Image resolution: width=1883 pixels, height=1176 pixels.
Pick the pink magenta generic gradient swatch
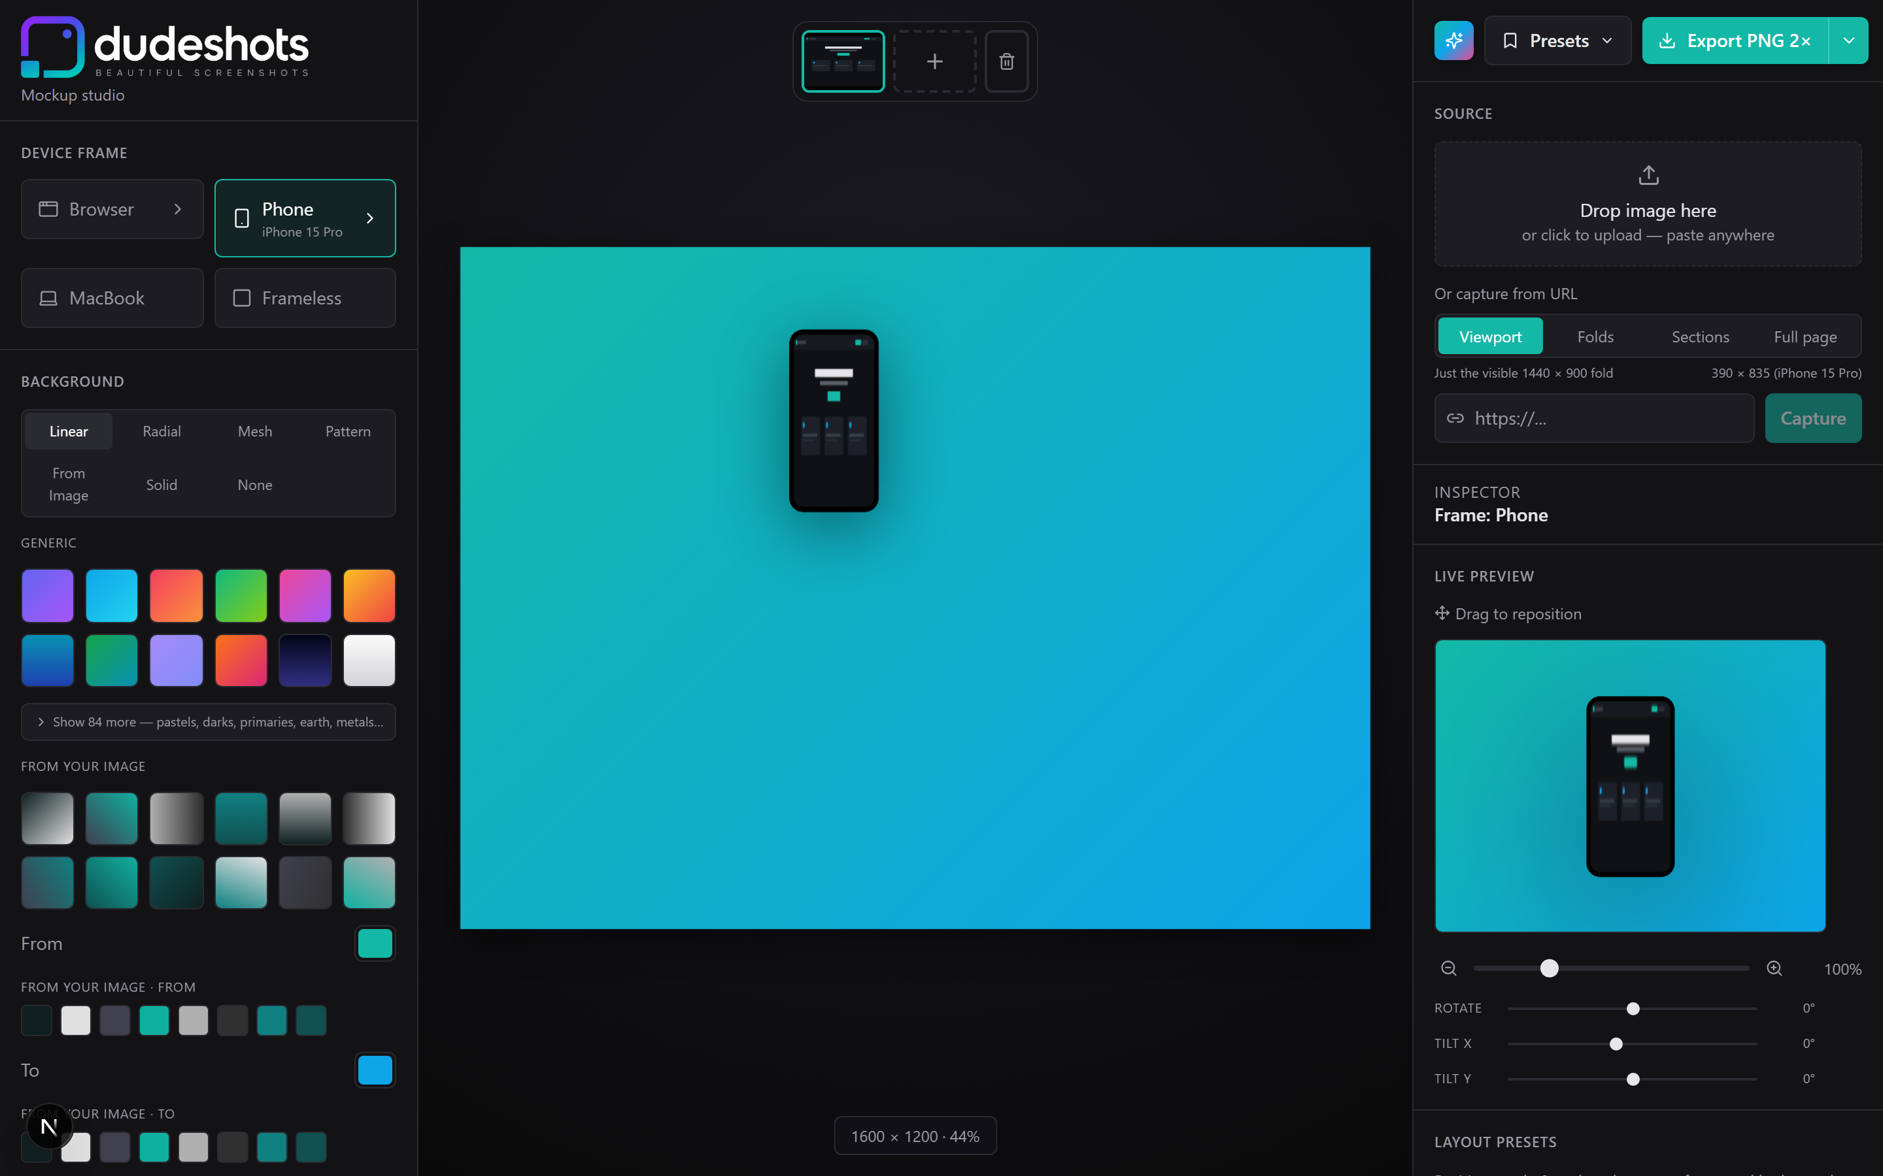point(305,596)
